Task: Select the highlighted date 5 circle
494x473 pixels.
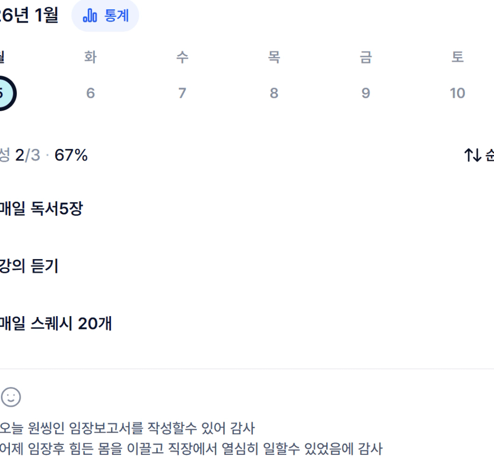Action: click(4, 93)
